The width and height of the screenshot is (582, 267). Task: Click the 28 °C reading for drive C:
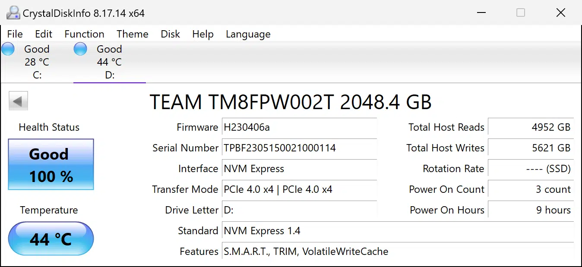tap(37, 62)
